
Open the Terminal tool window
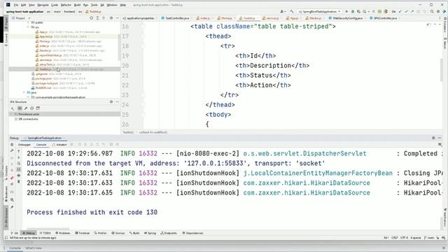(83, 233)
